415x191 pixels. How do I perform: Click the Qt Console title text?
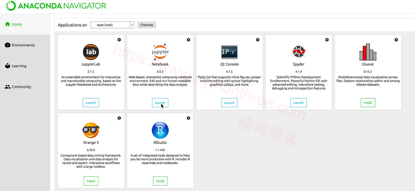229,64
